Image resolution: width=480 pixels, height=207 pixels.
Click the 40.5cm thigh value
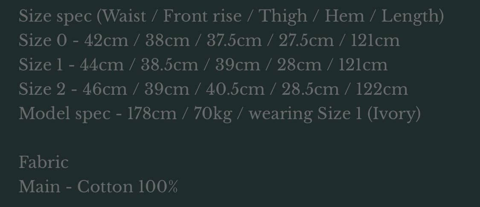click(x=235, y=89)
